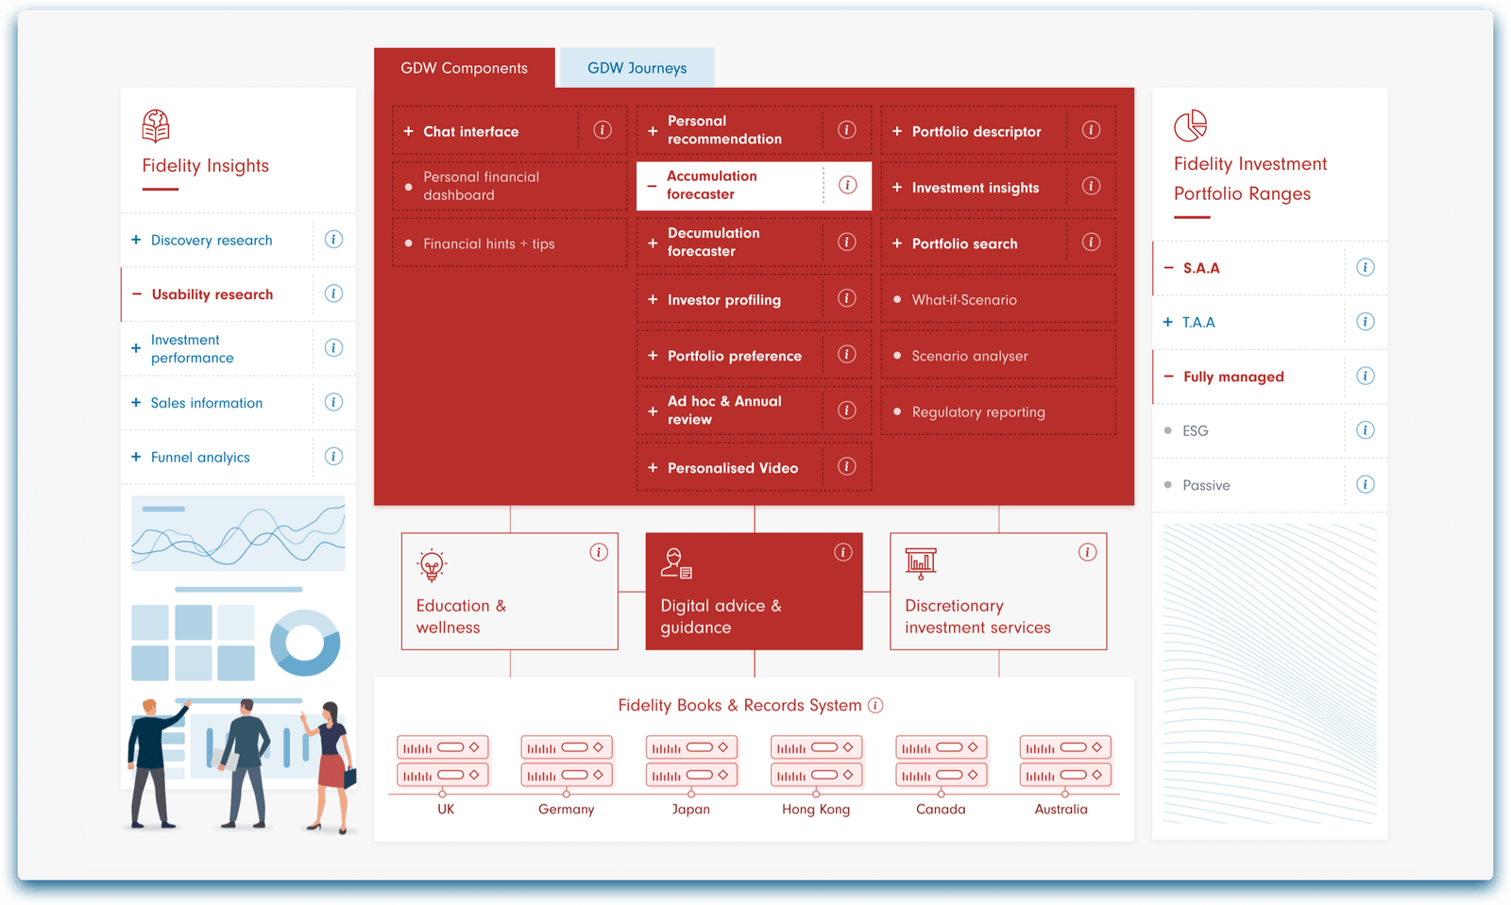Show info for Decumulation forecaster
This screenshot has width=1511, height=905.
[847, 243]
